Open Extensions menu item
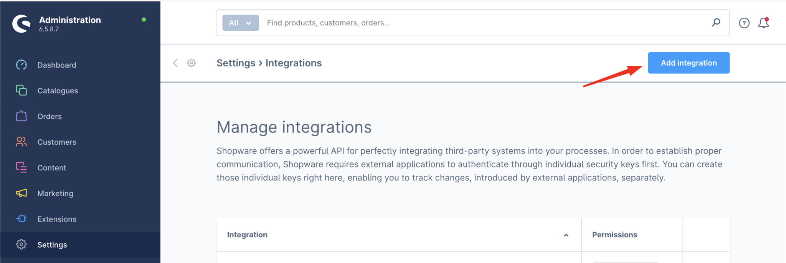This screenshot has width=786, height=263. 80,219
